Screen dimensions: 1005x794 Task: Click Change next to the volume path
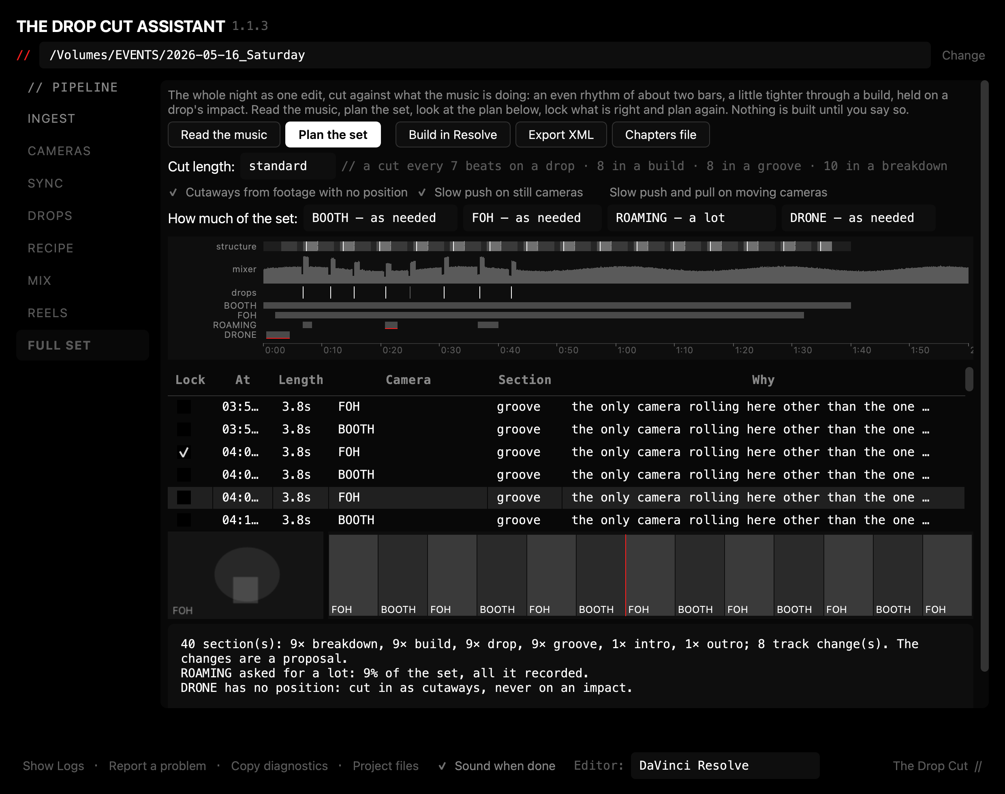(963, 55)
